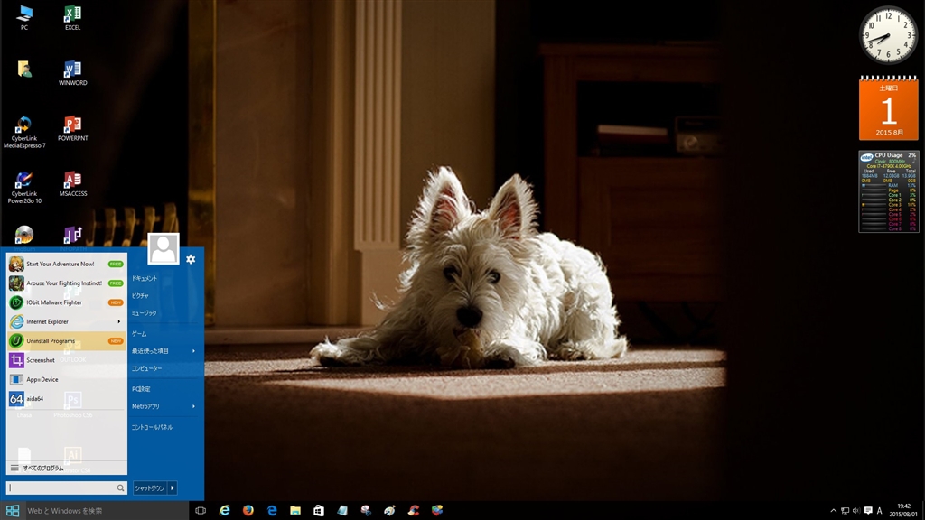Viewport: 925px width, 520px height.
Task: Launch Firefox from taskbar
Action: (x=248, y=511)
